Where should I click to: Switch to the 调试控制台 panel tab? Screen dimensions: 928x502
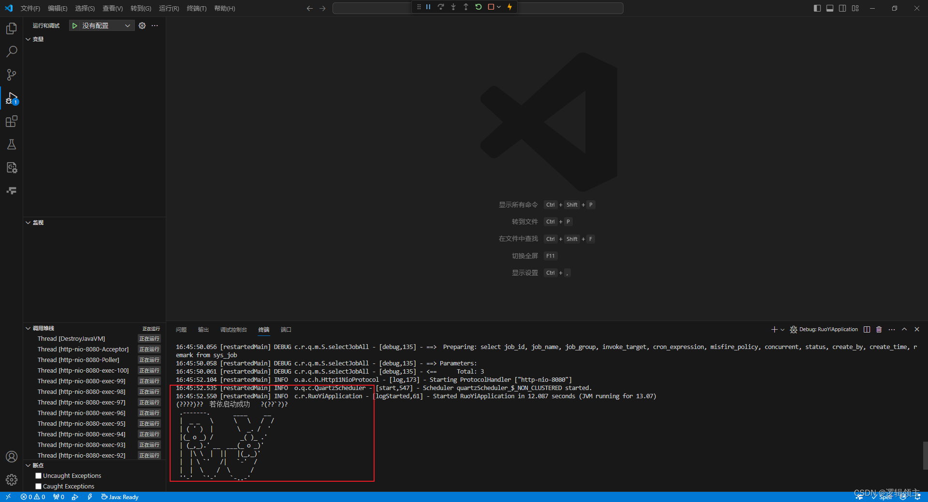pyautogui.click(x=233, y=330)
